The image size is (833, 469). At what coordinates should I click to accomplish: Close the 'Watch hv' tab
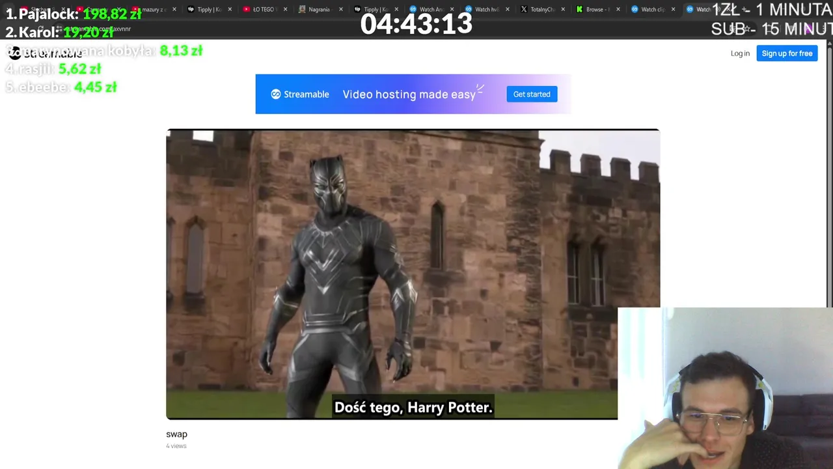tap(507, 10)
